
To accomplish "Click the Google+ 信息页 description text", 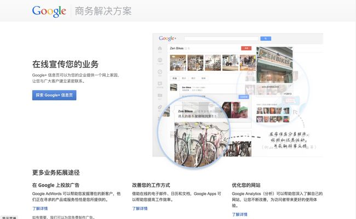I will pos(76,78).
